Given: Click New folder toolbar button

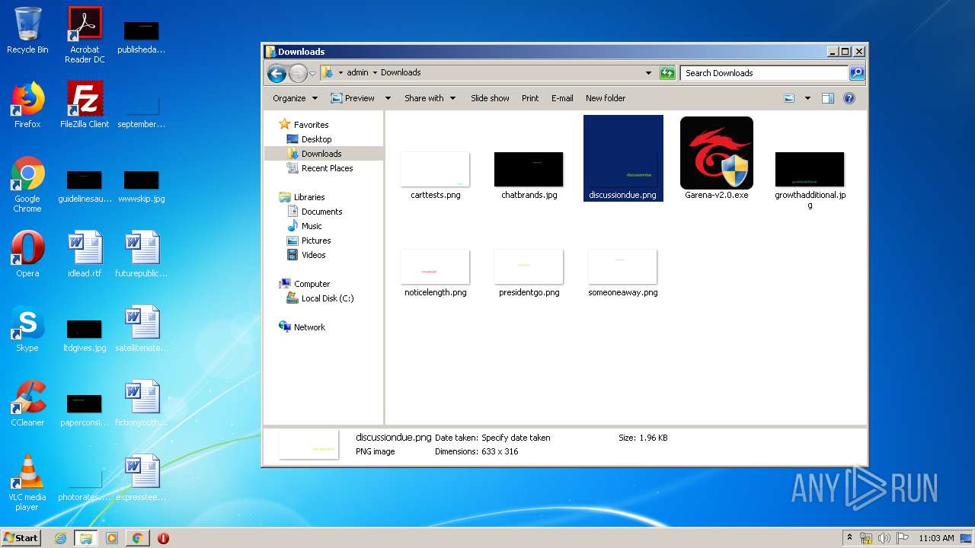Looking at the screenshot, I should pos(606,98).
